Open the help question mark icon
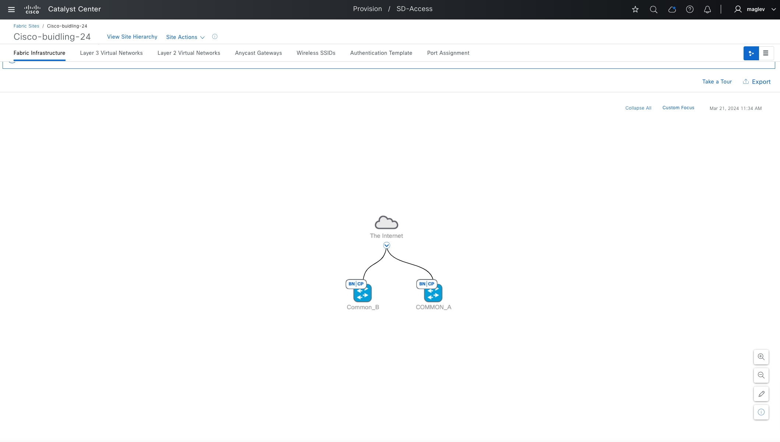Viewport: 780px width, 442px height. point(689,10)
